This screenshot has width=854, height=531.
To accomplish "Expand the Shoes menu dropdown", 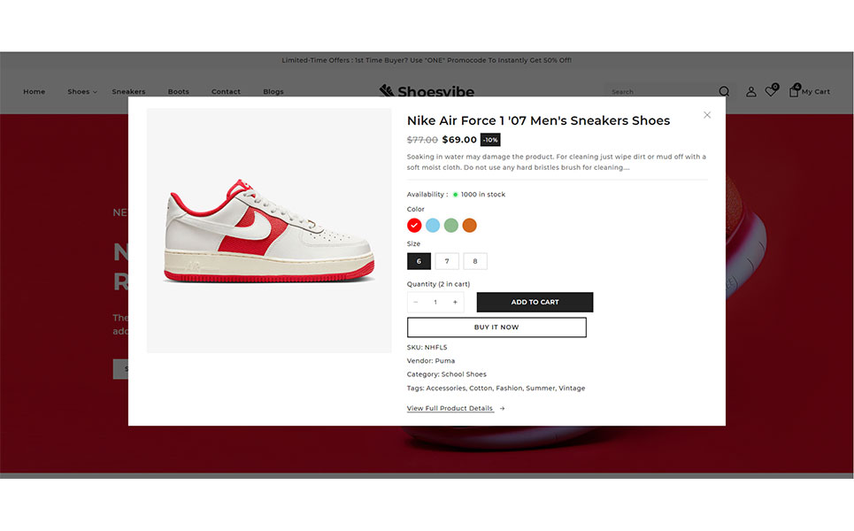I will coord(82,91).
